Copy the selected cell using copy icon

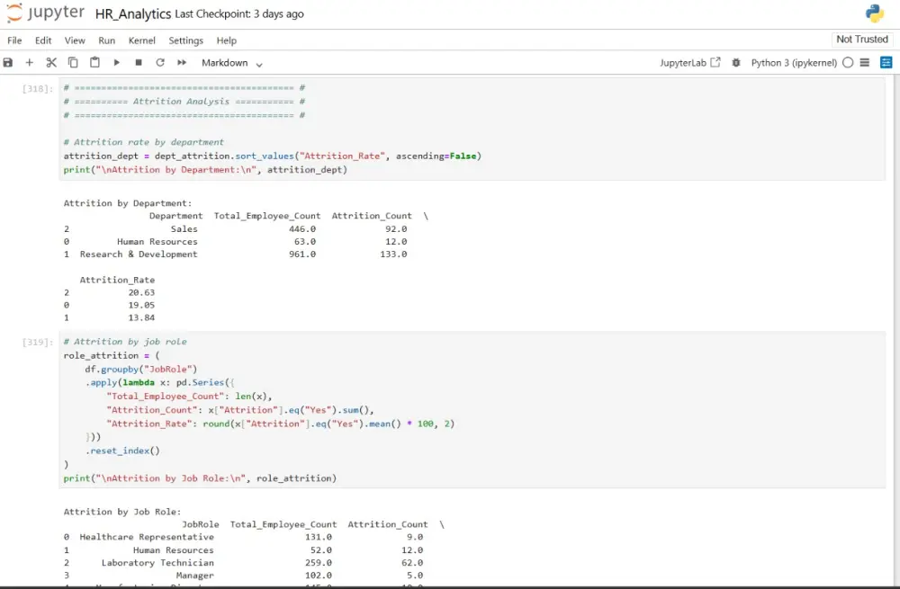pos(73,62)
